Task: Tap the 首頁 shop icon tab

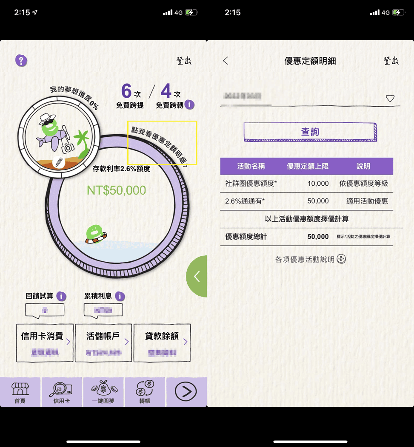Action: coord(20,392)
